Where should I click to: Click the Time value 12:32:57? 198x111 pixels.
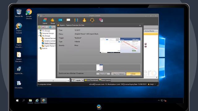click(x=77, y=30)
